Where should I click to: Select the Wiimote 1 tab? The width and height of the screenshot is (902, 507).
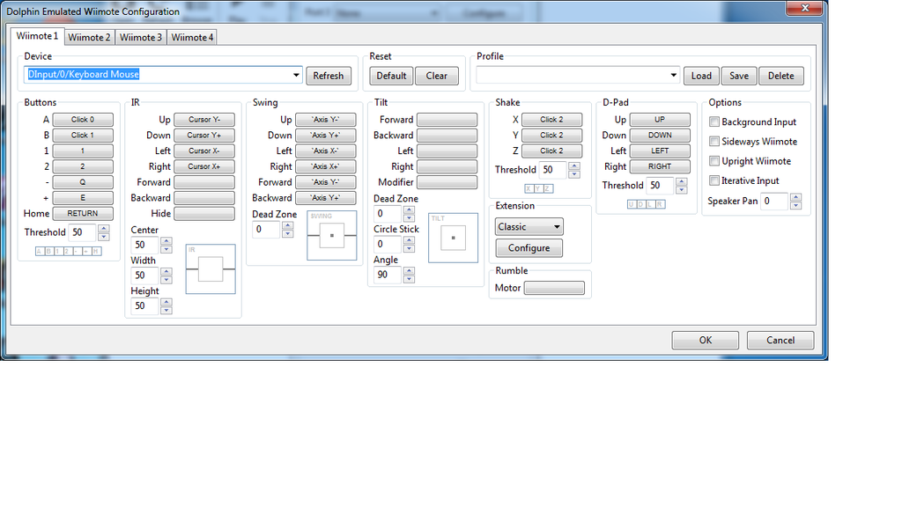point(37,35)
